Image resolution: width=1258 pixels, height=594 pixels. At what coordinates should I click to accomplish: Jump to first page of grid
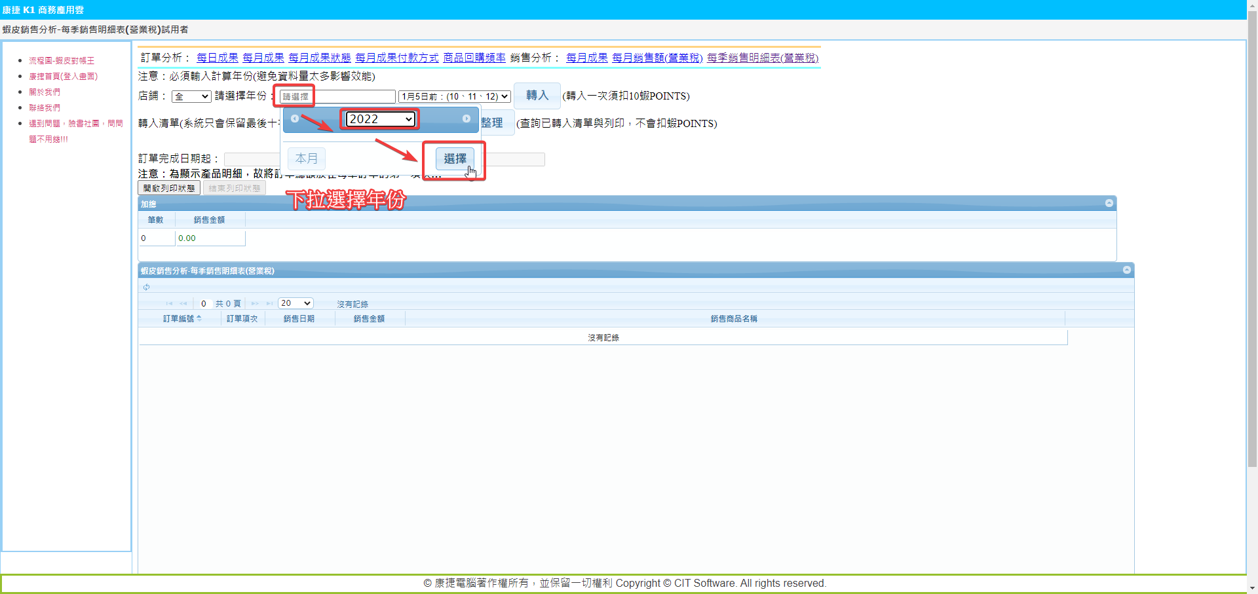(x=169, y=303)
